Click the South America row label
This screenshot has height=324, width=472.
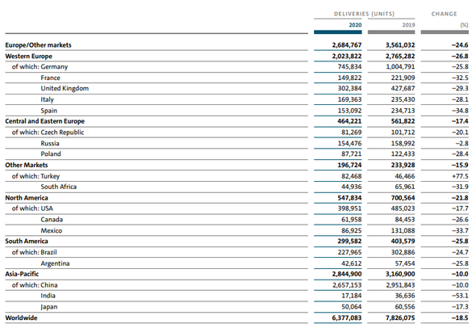tap(27, 241)
